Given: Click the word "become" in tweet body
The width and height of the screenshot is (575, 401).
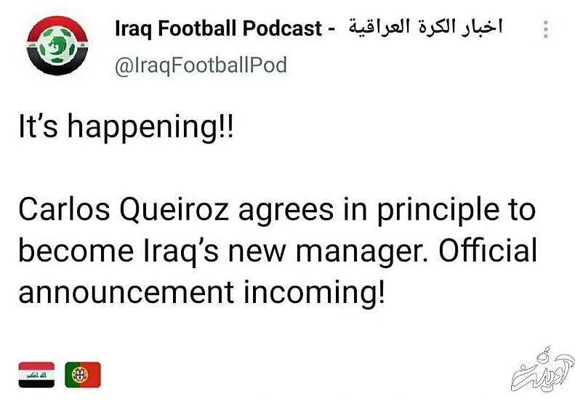Looking at the screenshot, I should pyautogui.click(x=71, y=251).
